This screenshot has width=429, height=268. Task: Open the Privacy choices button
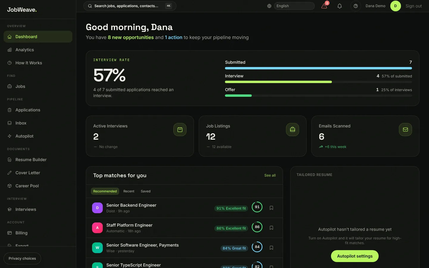click(22, 258)
